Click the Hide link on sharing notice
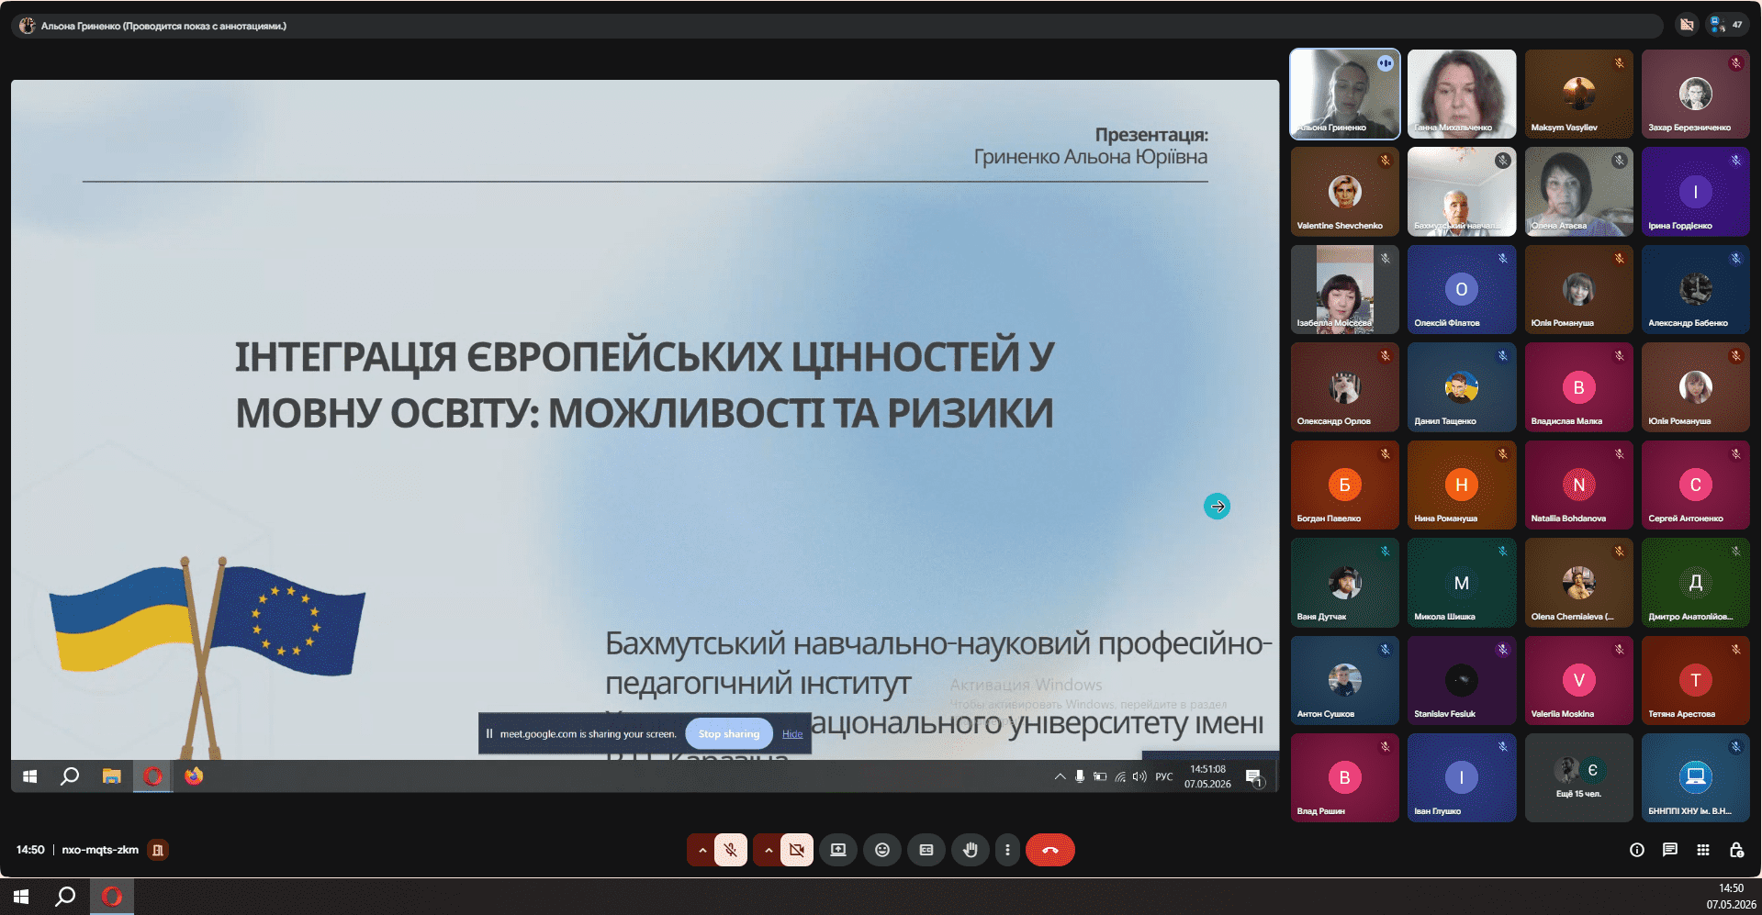Screen dimensions: 1762x915 coord(792,734)
